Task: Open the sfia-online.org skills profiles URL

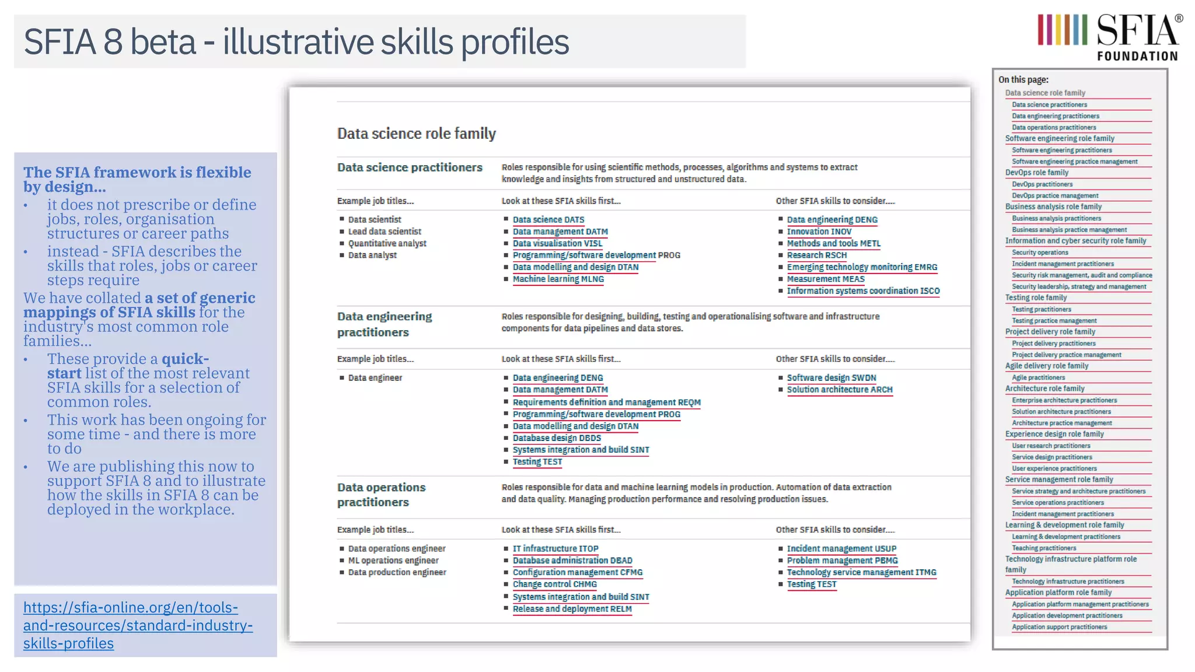Action: [x=138, y=625]
